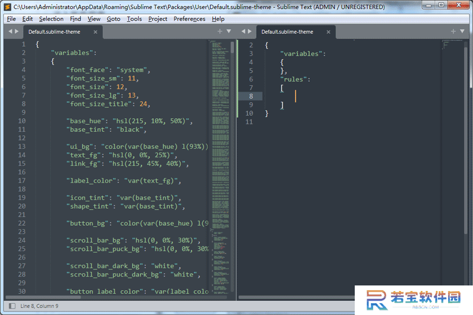
Task: Open the Preferences menu
Action: pos(189,19)
